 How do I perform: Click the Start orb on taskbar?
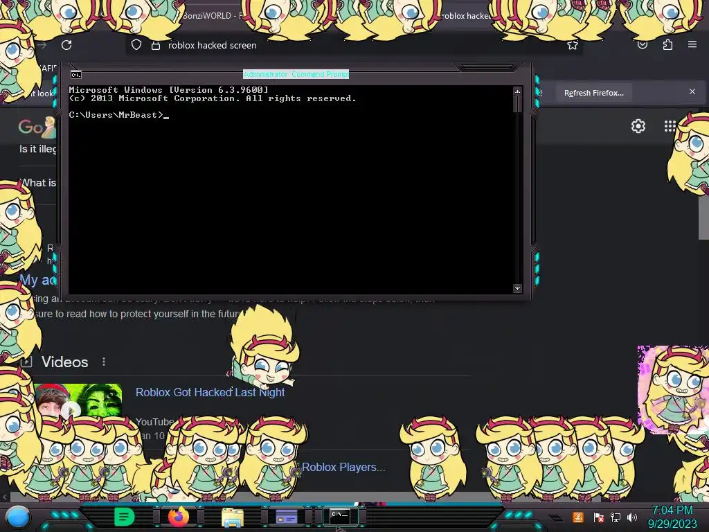pyautogui.click(x=19, y=517)
